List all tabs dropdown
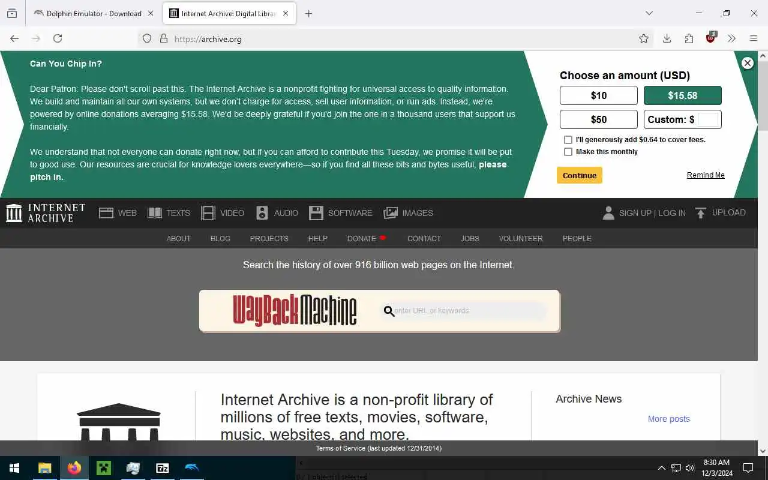 [649, 13]
